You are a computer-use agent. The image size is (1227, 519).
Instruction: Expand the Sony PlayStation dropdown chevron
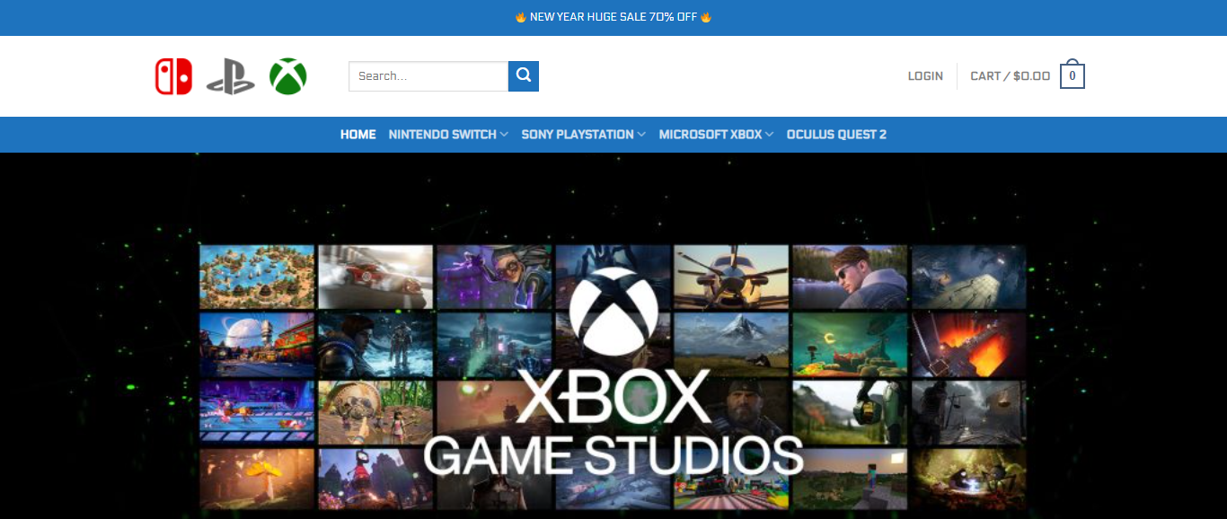641,135
